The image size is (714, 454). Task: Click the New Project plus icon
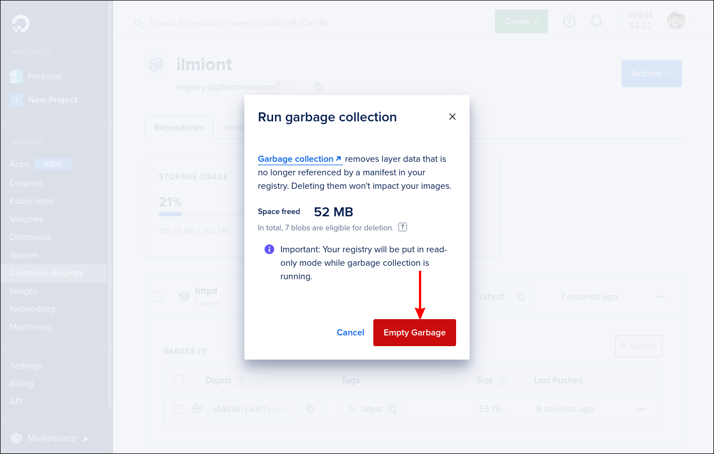point(17,100)
